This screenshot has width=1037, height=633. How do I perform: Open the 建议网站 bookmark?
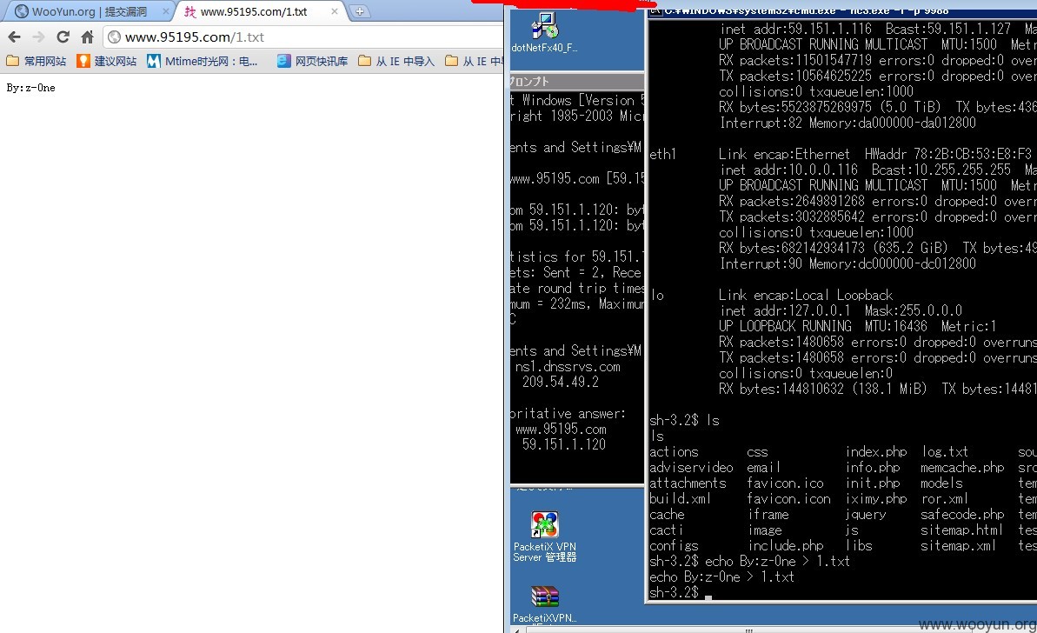[106, 61]
